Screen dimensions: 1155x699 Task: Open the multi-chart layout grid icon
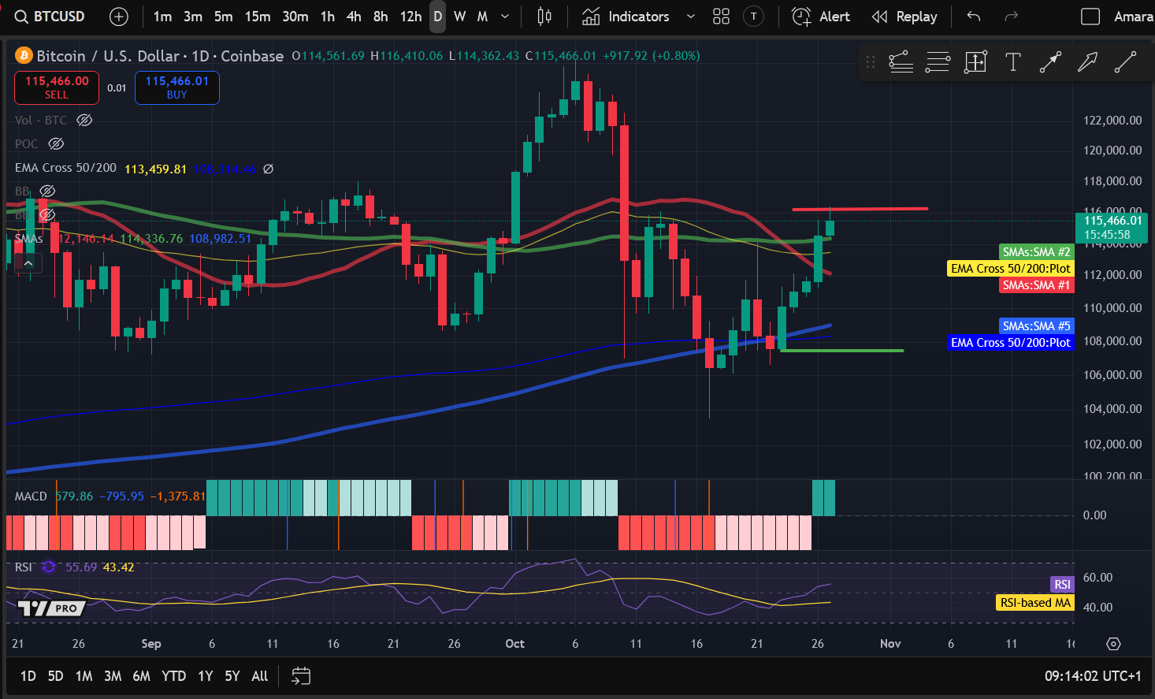pyautogui.click(x=721, y=16)
